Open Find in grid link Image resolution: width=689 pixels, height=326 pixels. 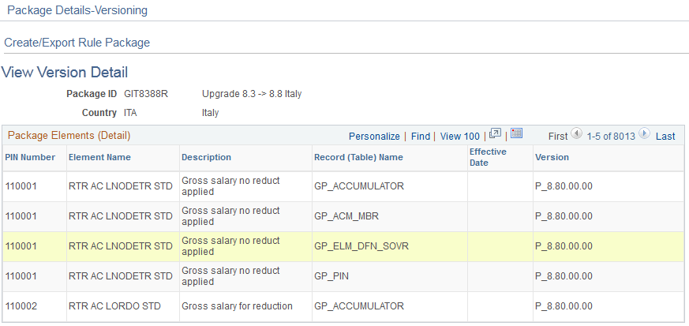[x=421, y=137]
